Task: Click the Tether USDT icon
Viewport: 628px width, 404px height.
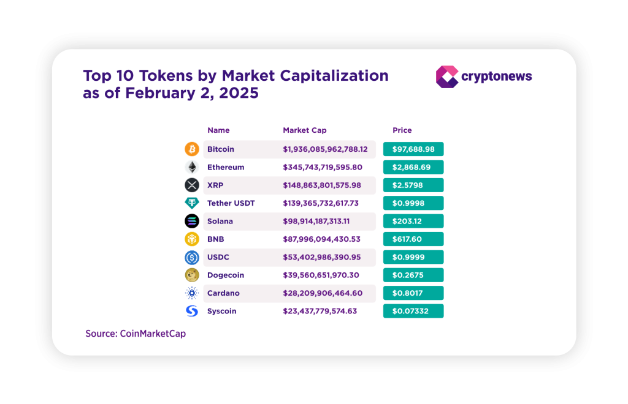Action: [192, 203]
